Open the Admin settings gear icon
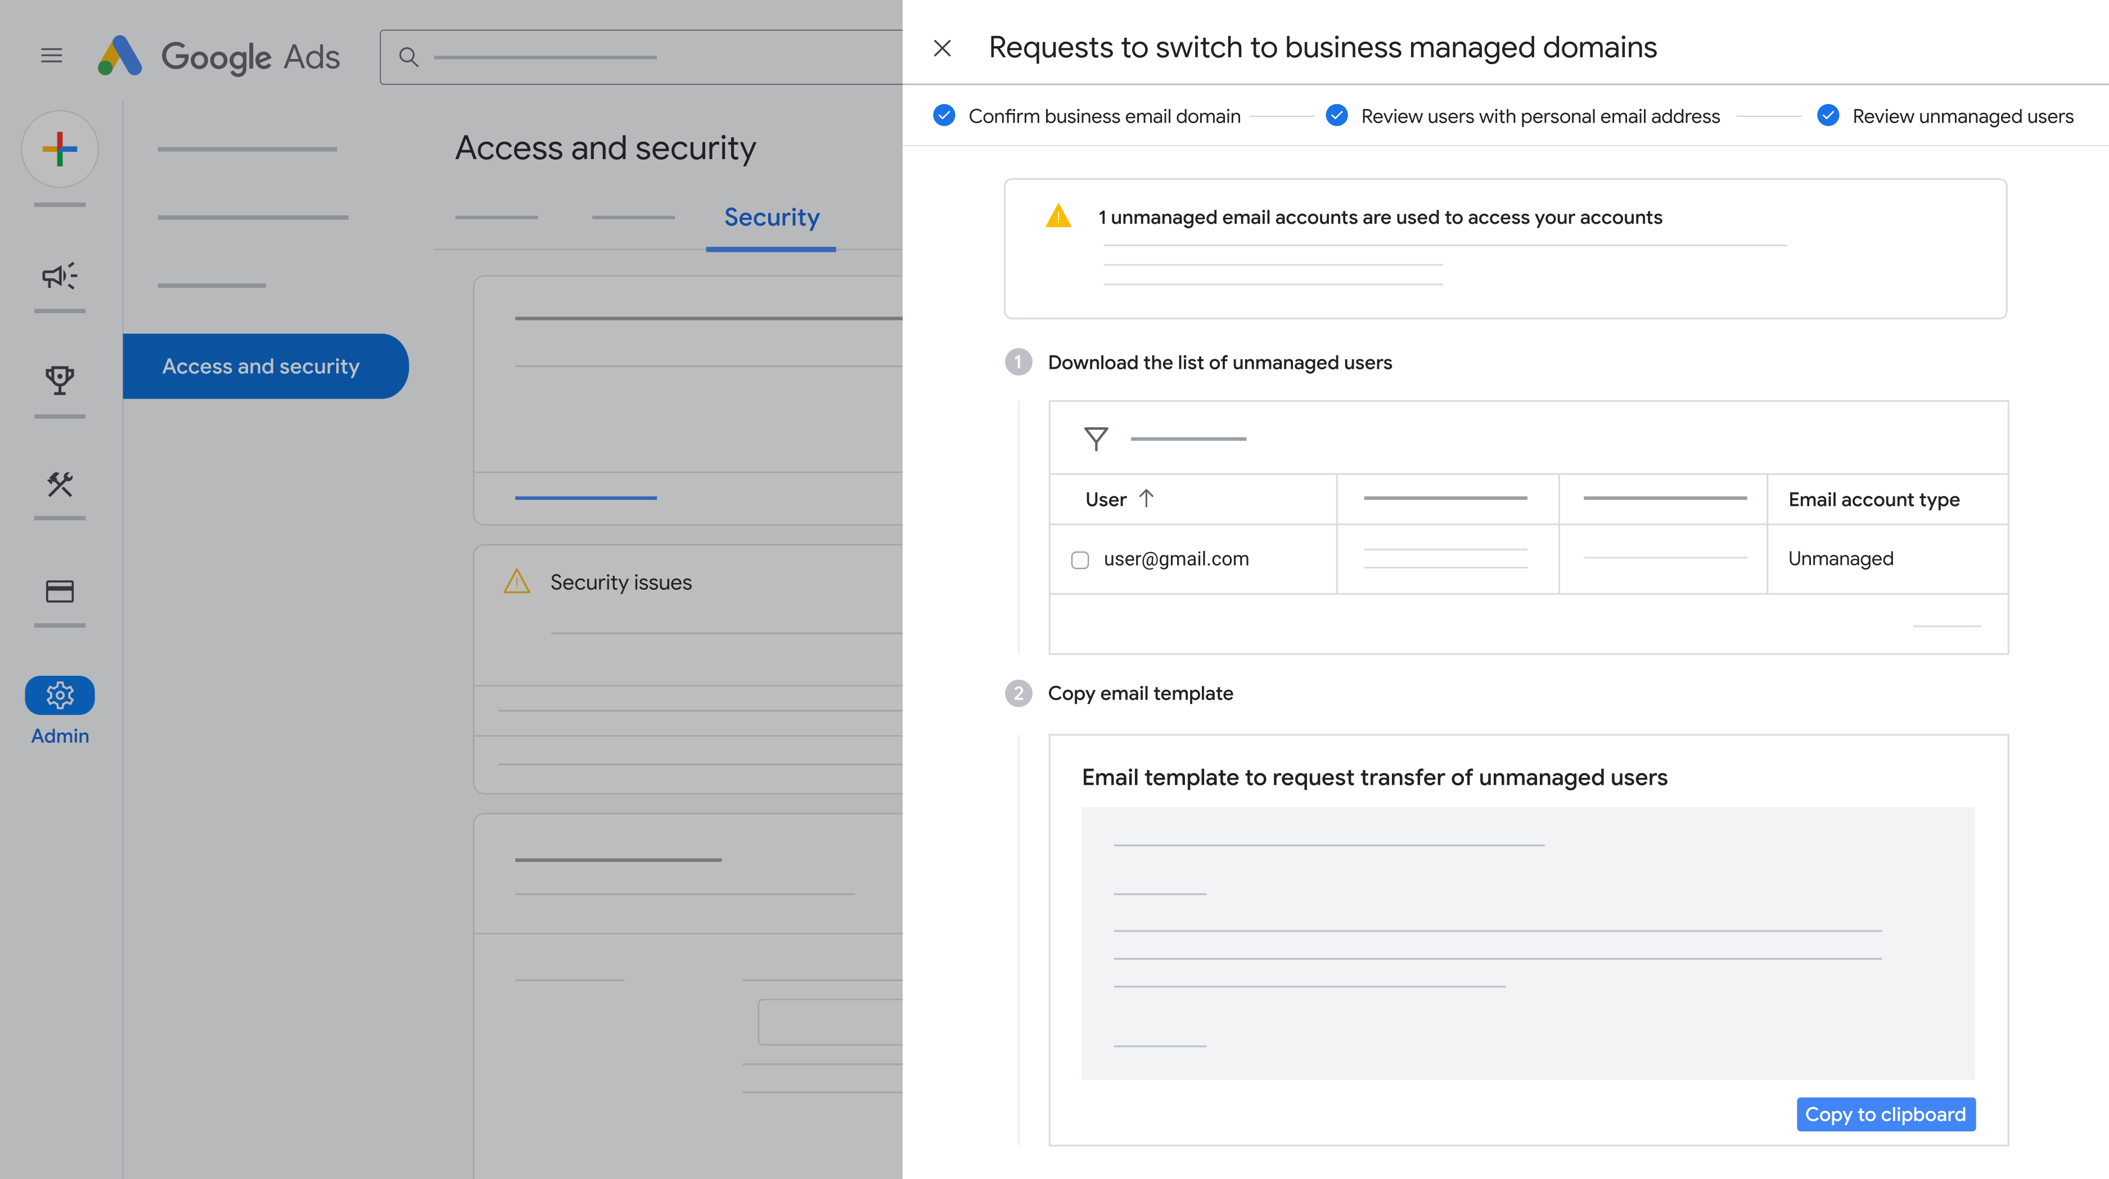This screenshot has width=2109, height=1179. pos(59,695)
